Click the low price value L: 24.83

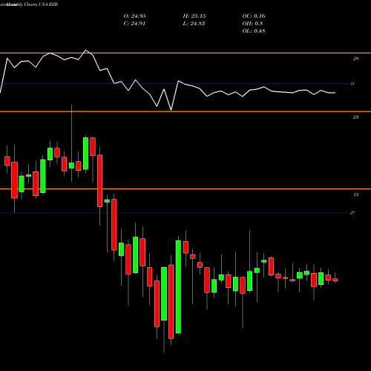click(x=194, y=24)
